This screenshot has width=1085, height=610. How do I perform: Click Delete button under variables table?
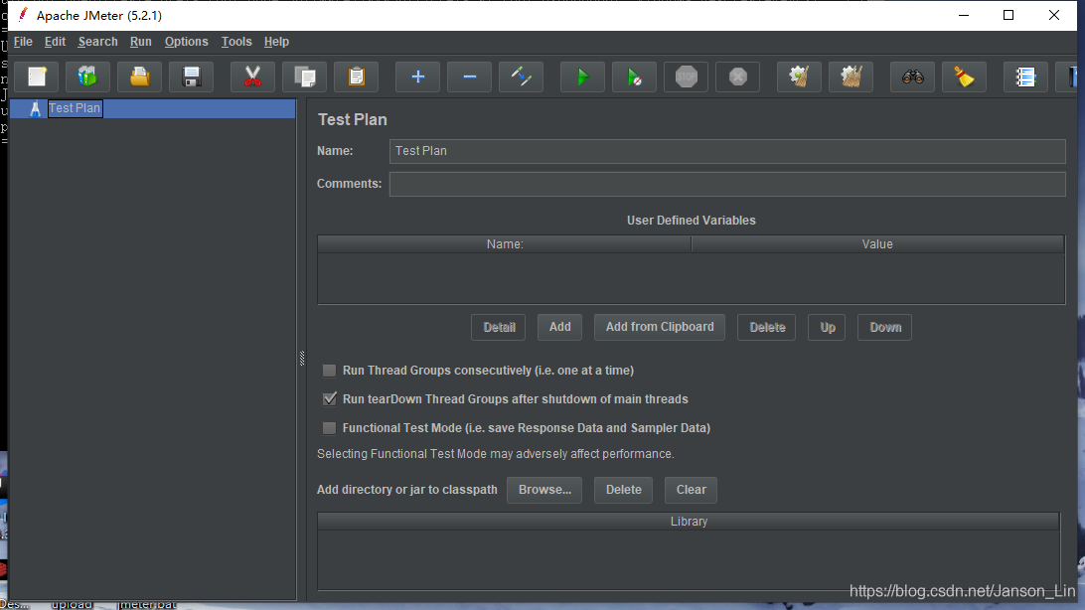click(767, 327)
